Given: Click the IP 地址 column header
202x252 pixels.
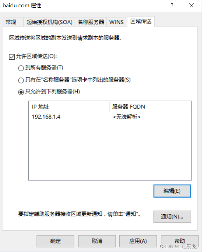Looking at the screenshot, I should [69, 107].
